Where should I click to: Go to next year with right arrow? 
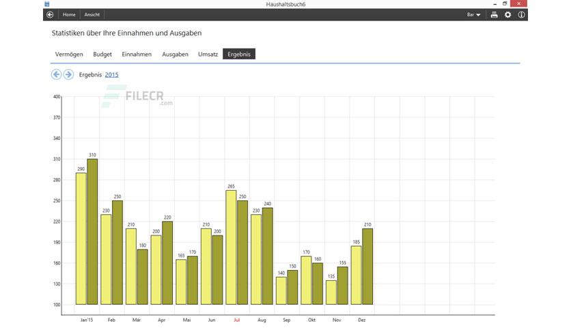(x=68, y=74)
